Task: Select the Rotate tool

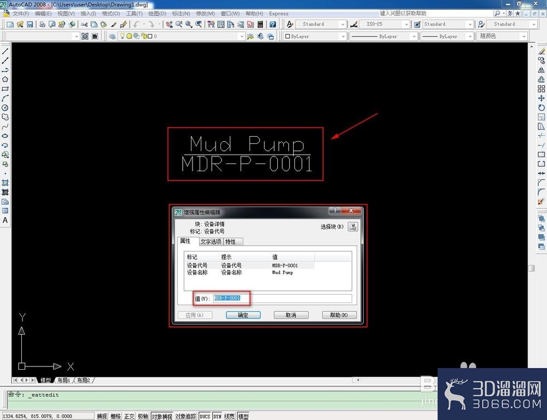Action: click(x=542, y=108)
